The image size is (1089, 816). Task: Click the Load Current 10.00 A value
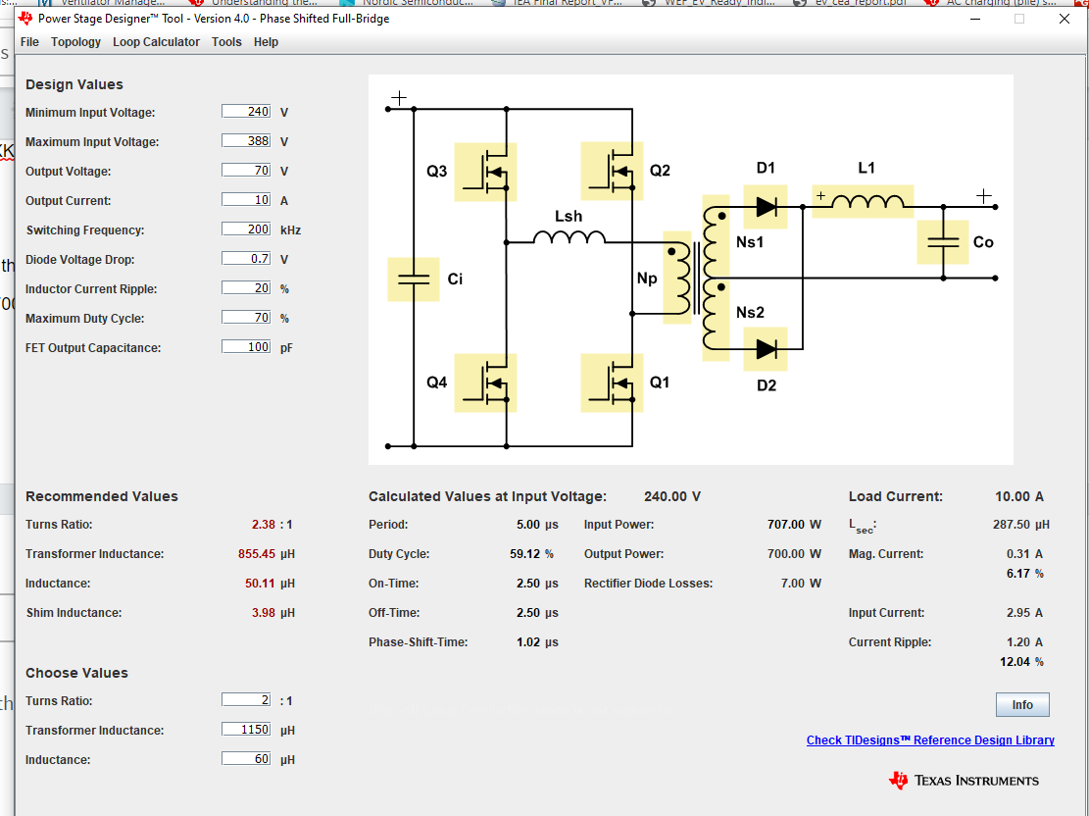click(x=1018, y=496)
